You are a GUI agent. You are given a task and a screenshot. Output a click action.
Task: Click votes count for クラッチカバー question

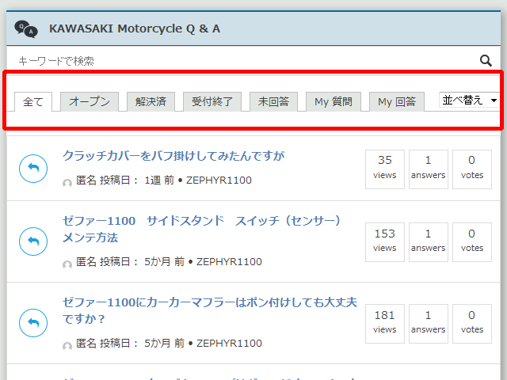point(472,169)
